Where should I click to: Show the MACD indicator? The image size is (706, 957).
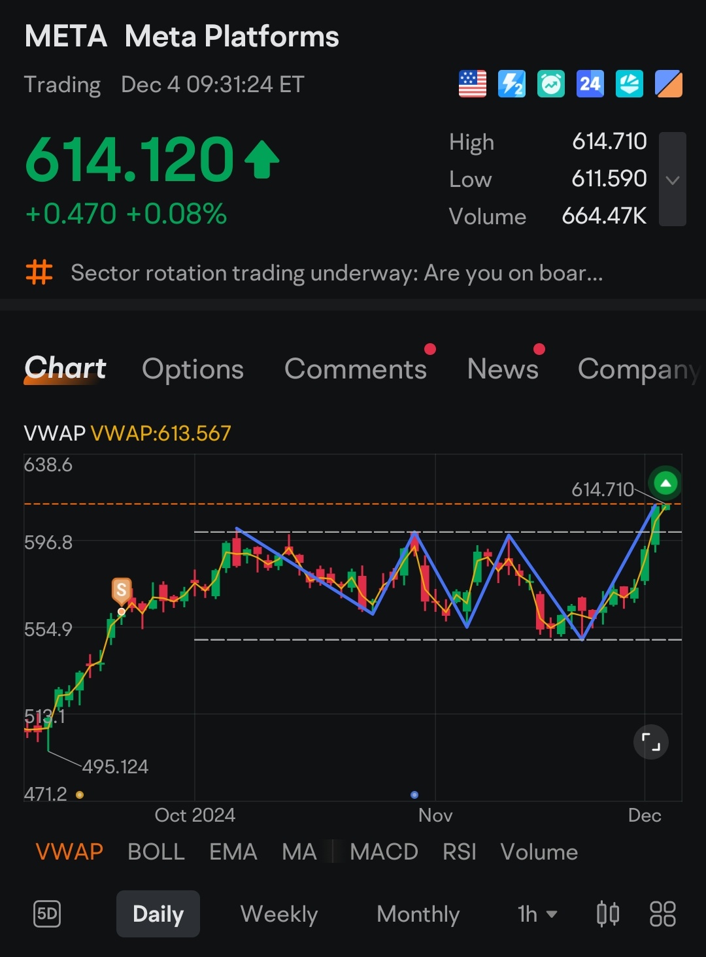[384, 852]
